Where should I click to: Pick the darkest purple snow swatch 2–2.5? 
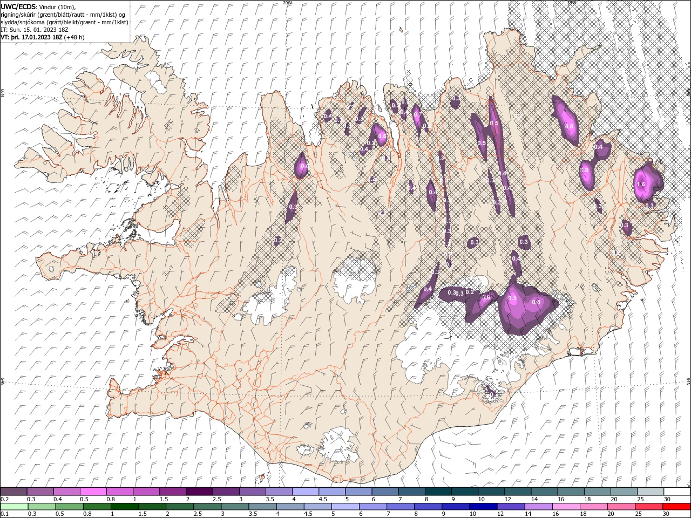coord(199,492)
